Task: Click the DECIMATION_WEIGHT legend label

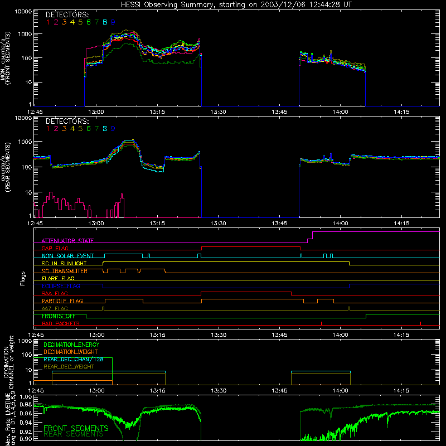Action: coord(71,352)
